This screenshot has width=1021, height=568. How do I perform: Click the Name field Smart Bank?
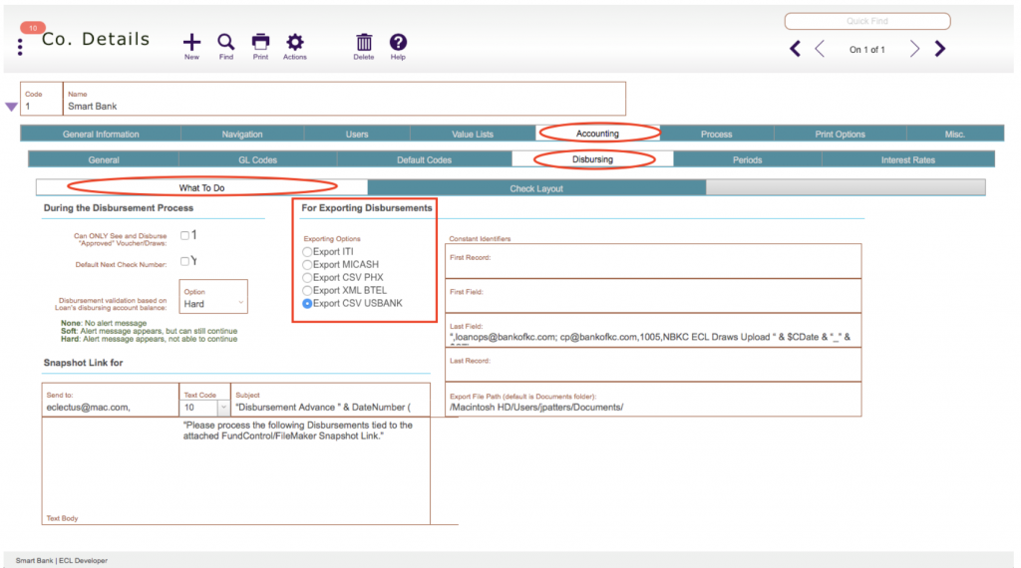[x=344, y=99]
